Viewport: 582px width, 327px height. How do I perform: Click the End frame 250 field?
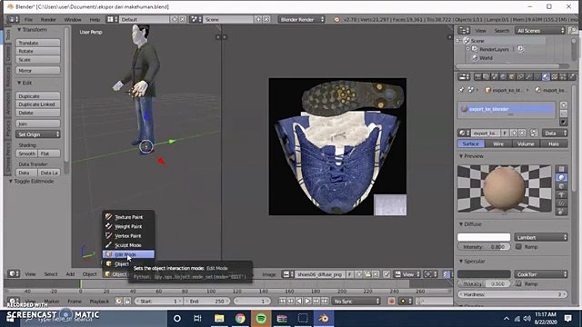coord(206,302)
